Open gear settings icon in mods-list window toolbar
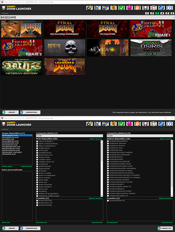 click(90, 124)
